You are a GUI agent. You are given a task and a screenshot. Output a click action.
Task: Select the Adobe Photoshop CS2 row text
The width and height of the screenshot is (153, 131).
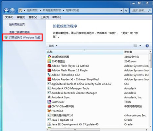point(66,75)
